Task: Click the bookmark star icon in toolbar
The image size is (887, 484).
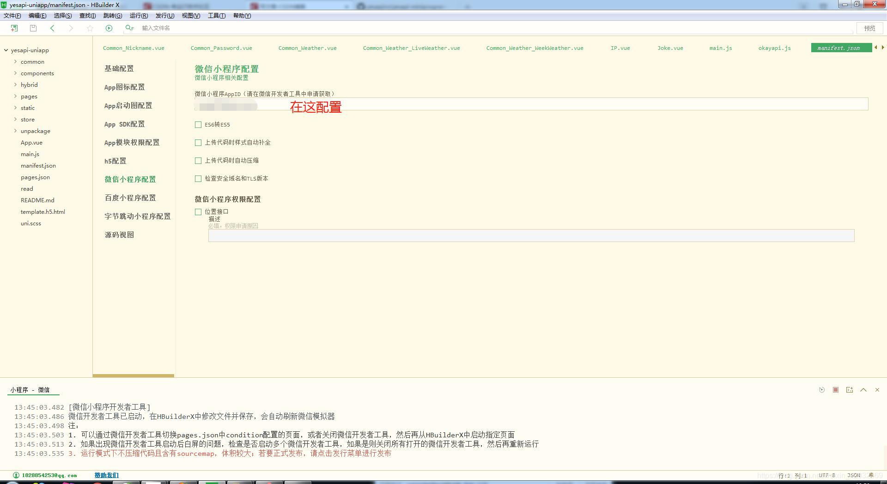Action: (x=90, y=28)
